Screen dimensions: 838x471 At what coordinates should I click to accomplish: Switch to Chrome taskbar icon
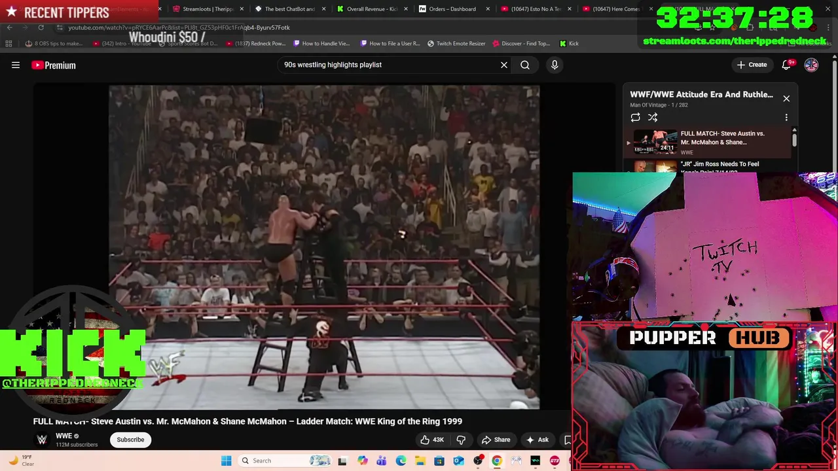(497, 461)
